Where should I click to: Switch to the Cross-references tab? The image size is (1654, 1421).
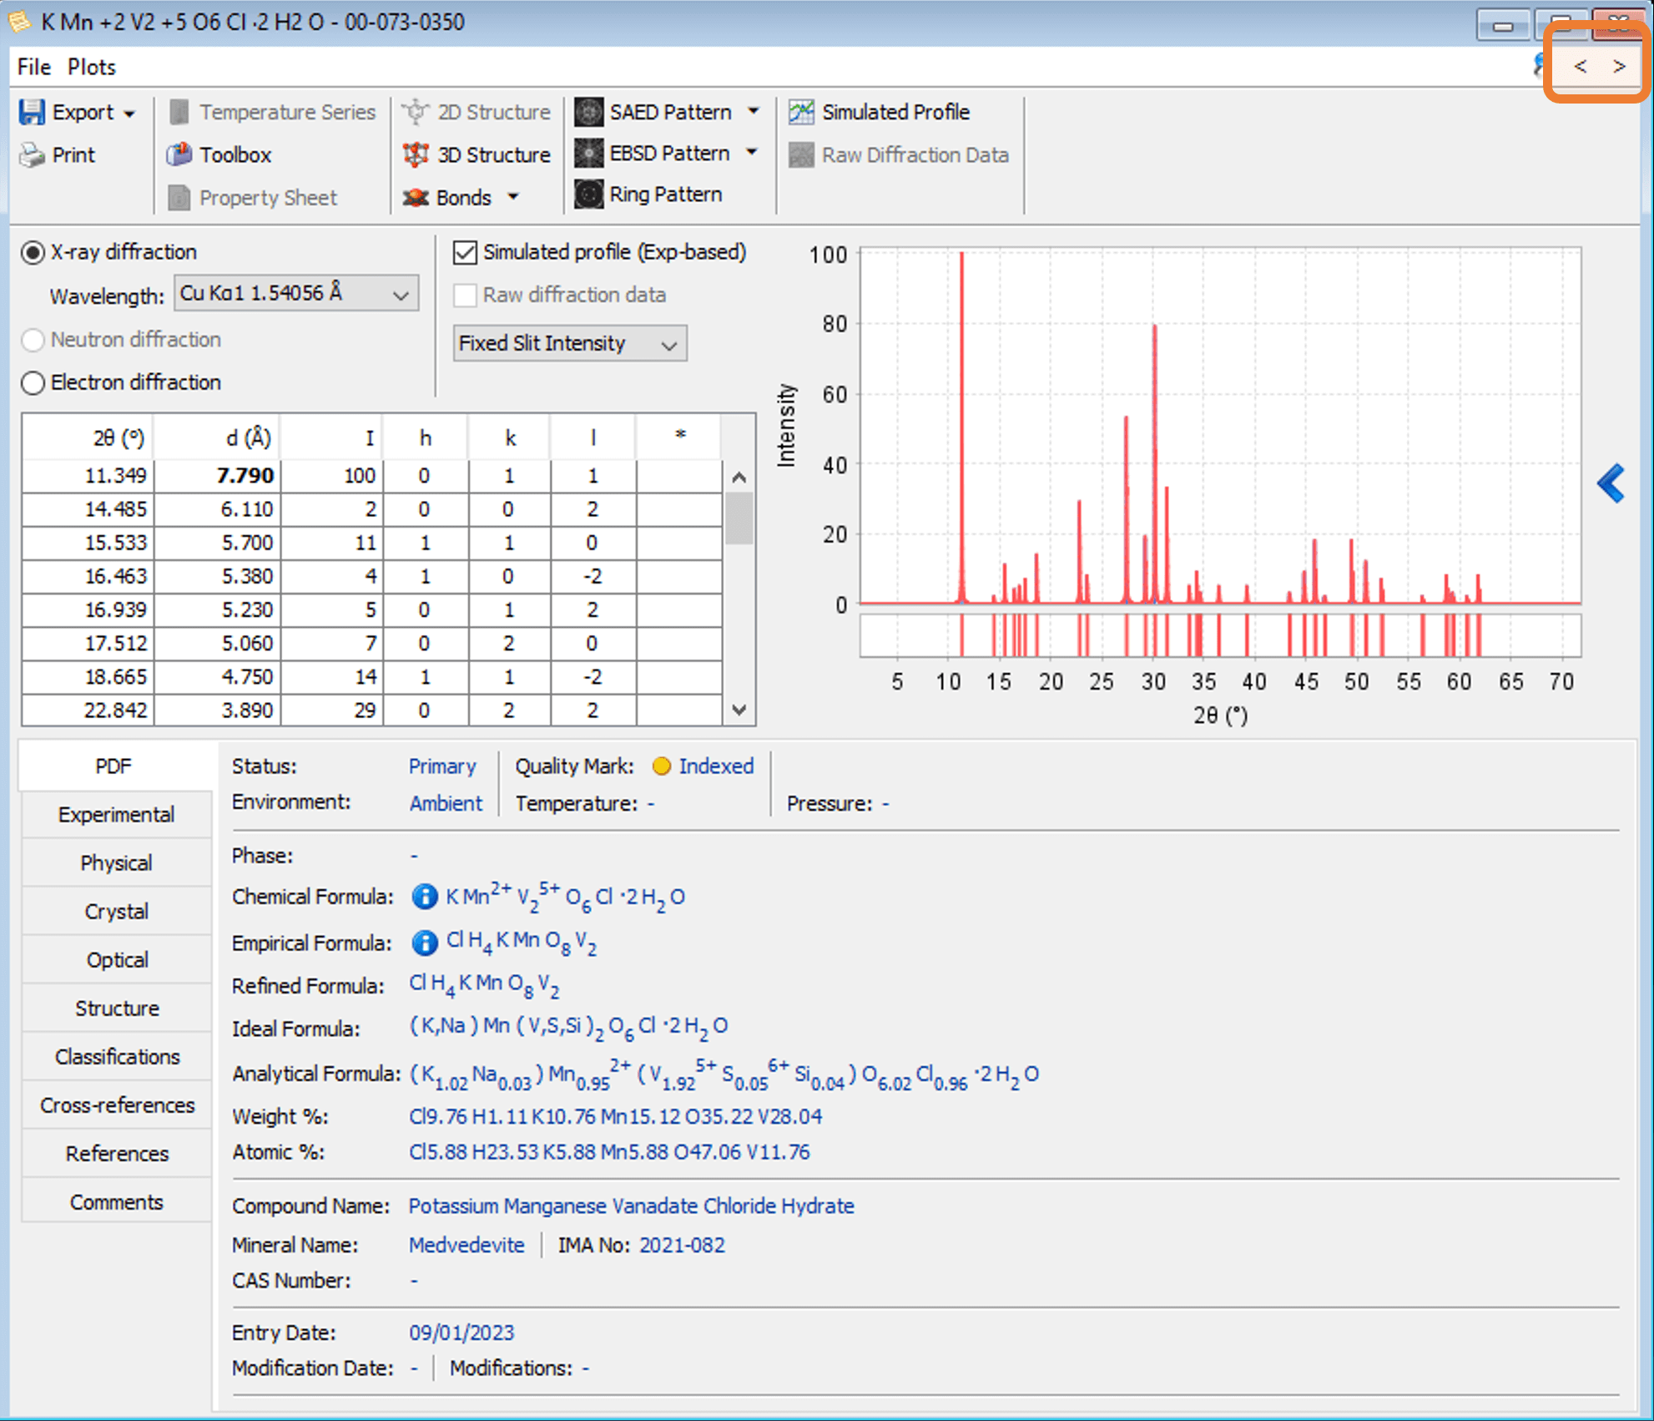(x=117, y=1105)
